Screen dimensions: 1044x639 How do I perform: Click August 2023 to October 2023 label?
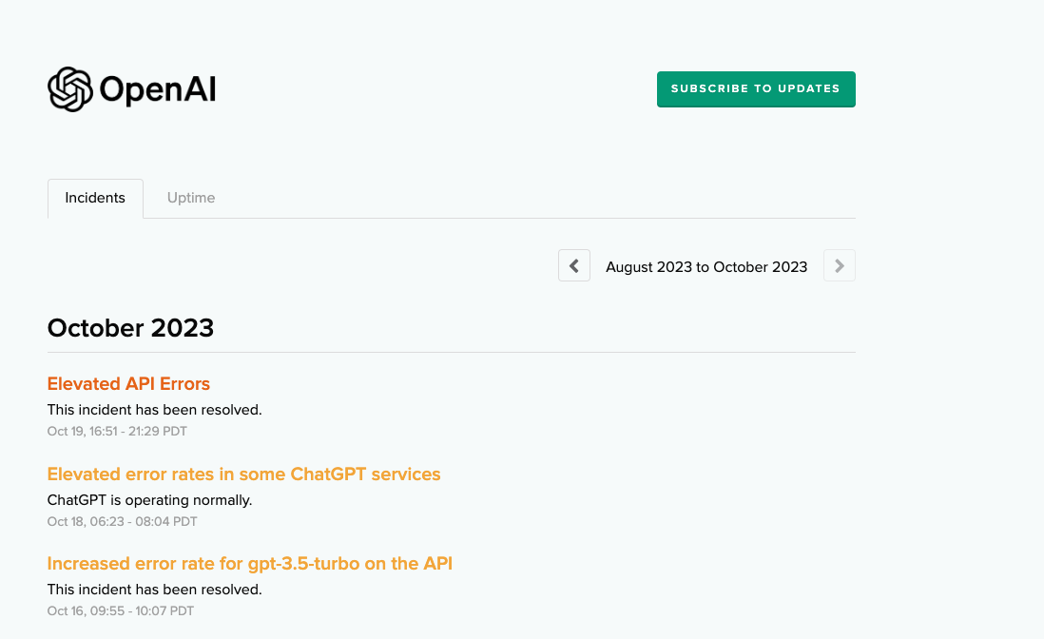706,267
